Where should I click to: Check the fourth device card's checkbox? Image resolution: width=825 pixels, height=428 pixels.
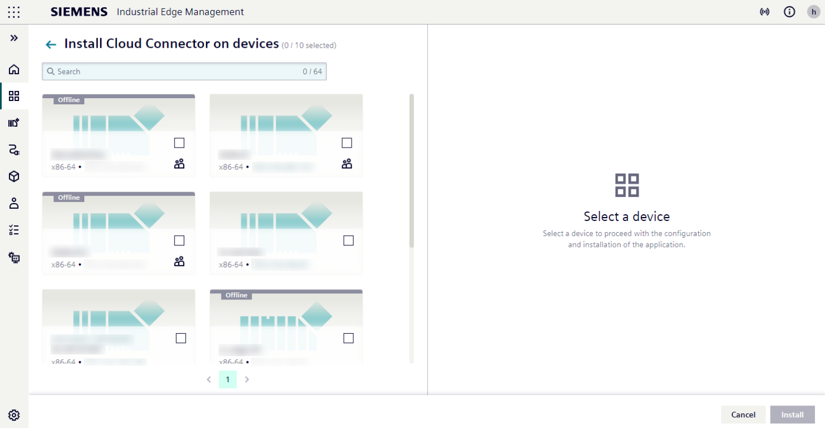(x=348, y=240)
